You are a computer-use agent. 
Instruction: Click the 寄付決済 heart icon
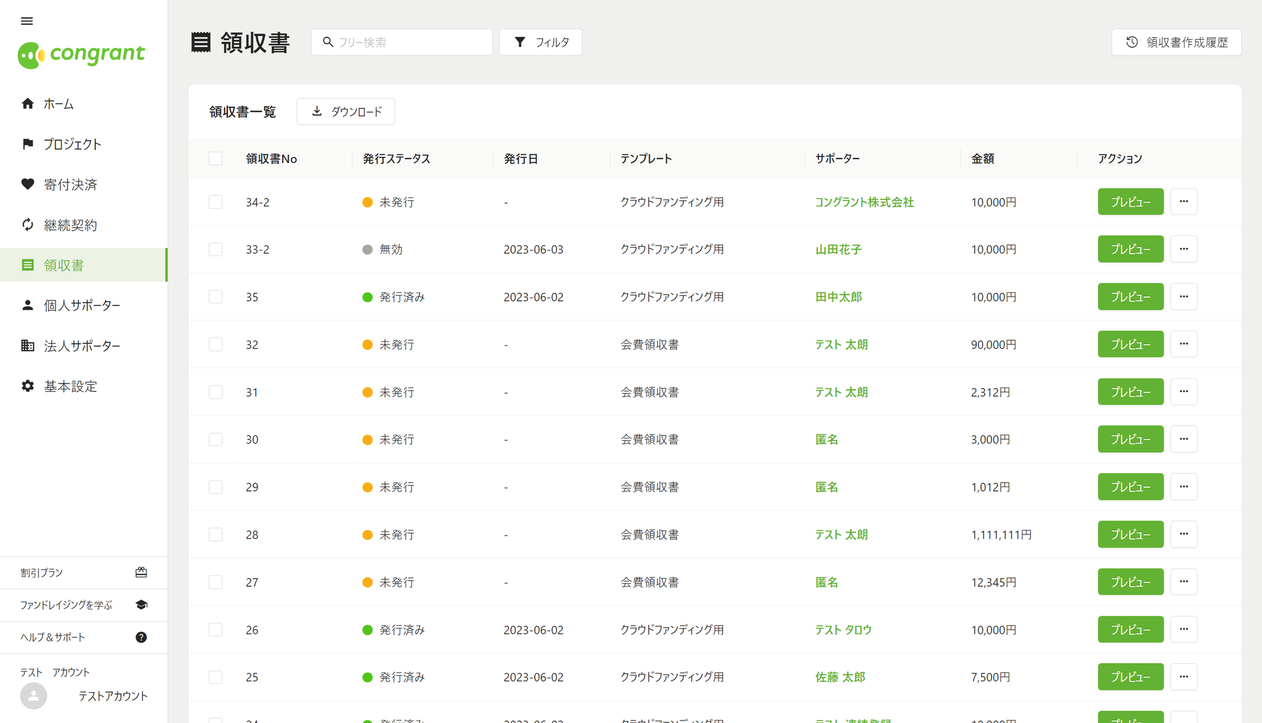[x=28, y=184]
